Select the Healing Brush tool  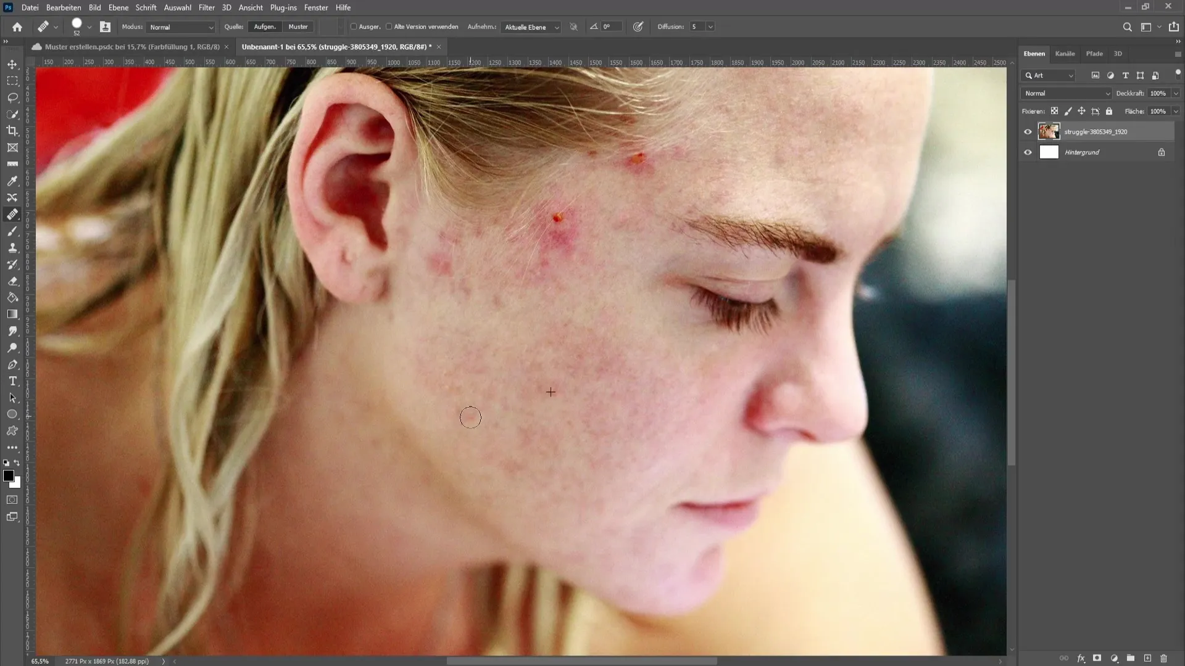(12, 214)
